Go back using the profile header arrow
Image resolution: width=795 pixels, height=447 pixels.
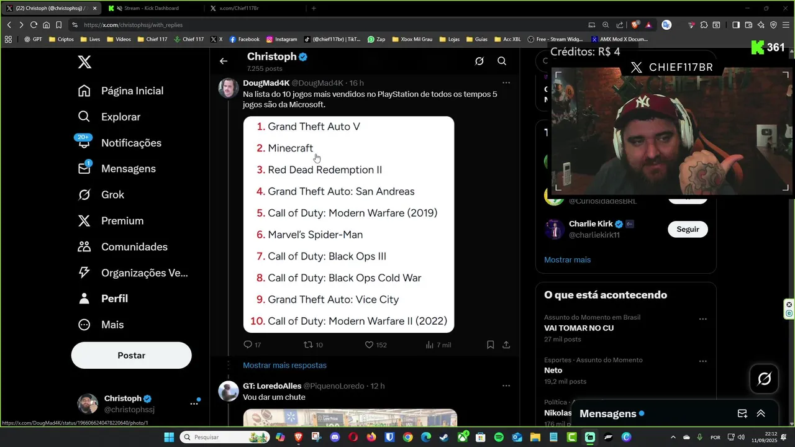(224, 61)
